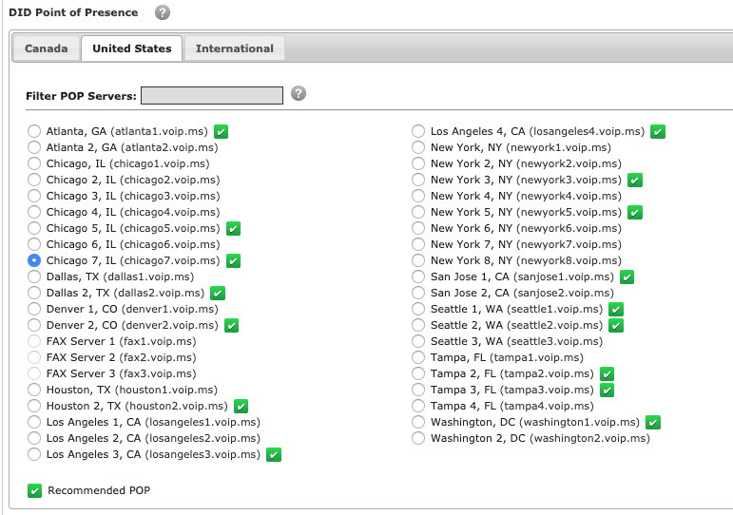Click recommended checkmark beside San Jose 1, CA

[x=627, y=277]
